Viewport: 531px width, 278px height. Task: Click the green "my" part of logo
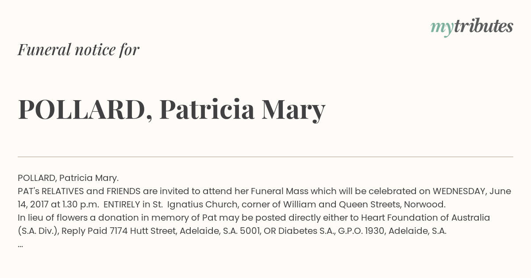point(442,29)
